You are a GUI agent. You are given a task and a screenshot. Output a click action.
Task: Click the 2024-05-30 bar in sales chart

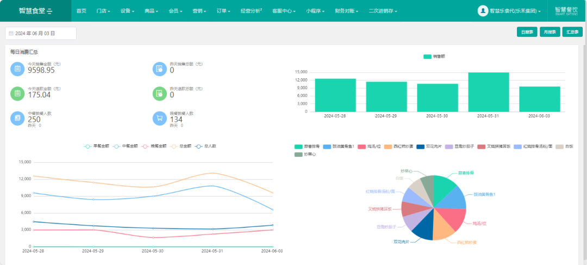pos(438,98)
